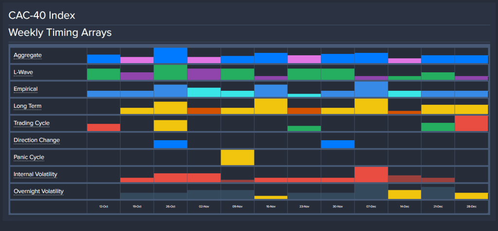498x231 pixels.
Task: Select the orange Long Term bar for 02-Nov
Action: 204,111
